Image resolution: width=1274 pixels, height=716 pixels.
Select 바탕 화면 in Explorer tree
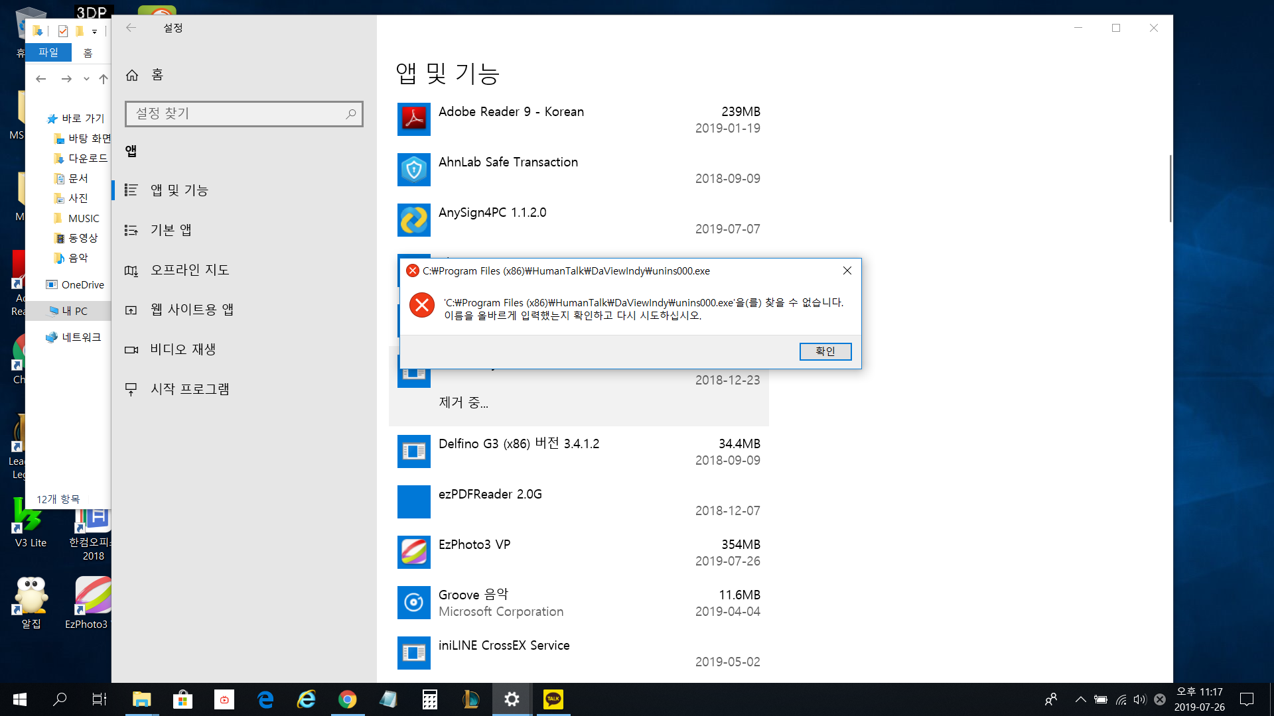(82, 139)
